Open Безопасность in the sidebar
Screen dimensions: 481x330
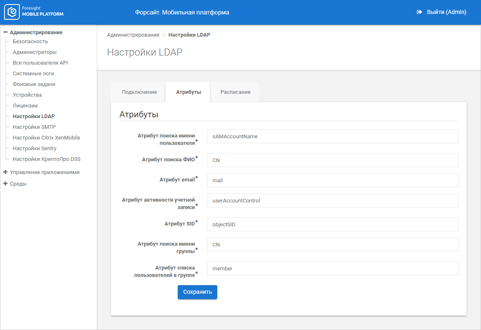coord(30,42)
